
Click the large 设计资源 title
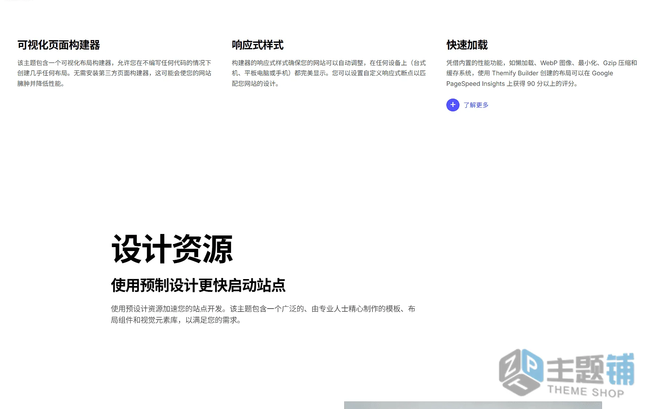tap(172, 249)
